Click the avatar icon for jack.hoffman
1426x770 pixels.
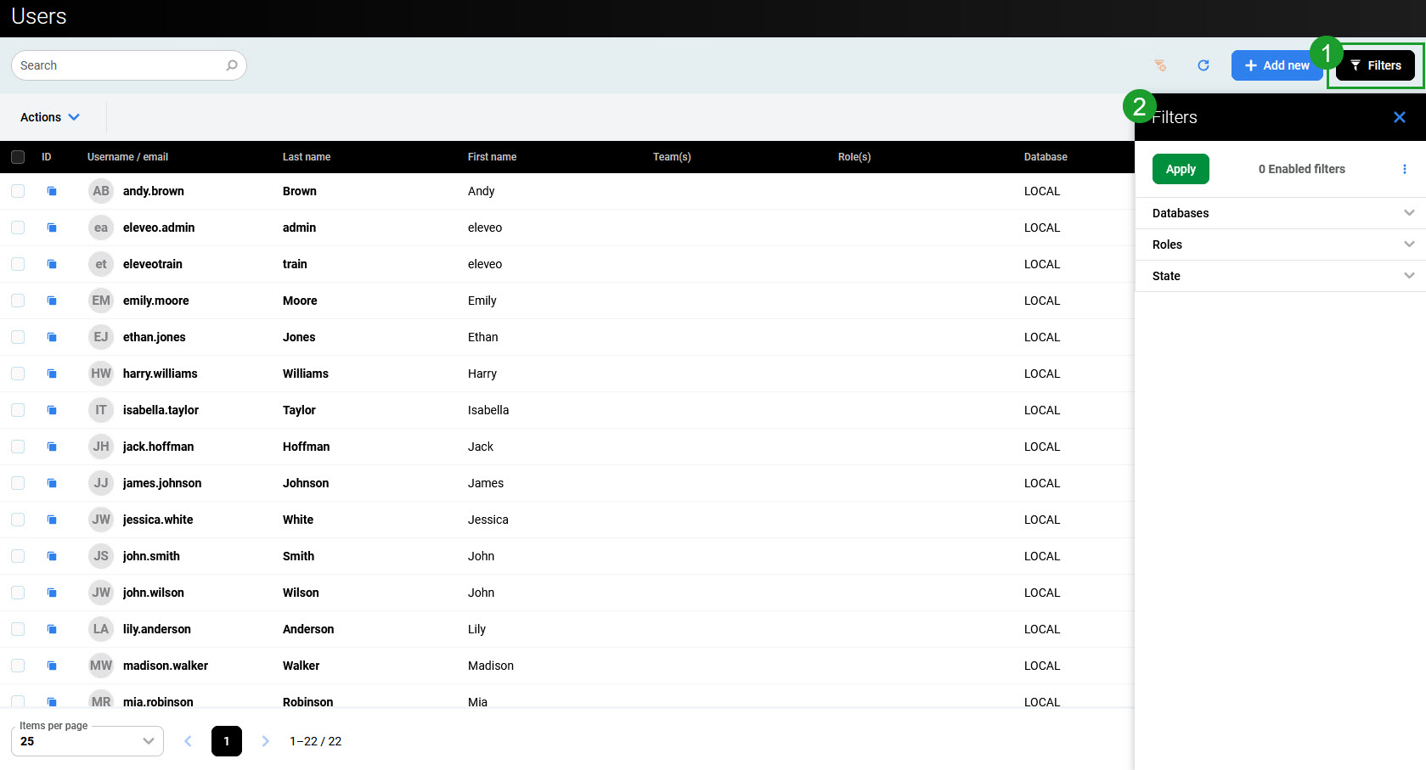pos(101,447)
